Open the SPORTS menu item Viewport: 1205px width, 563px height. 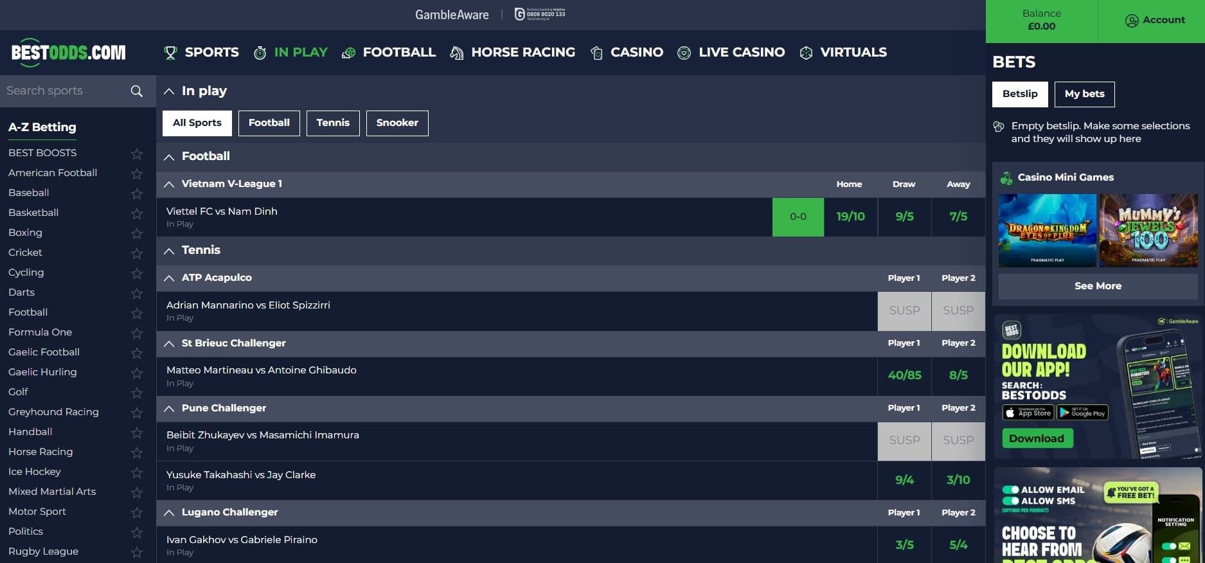click(211, 52)
